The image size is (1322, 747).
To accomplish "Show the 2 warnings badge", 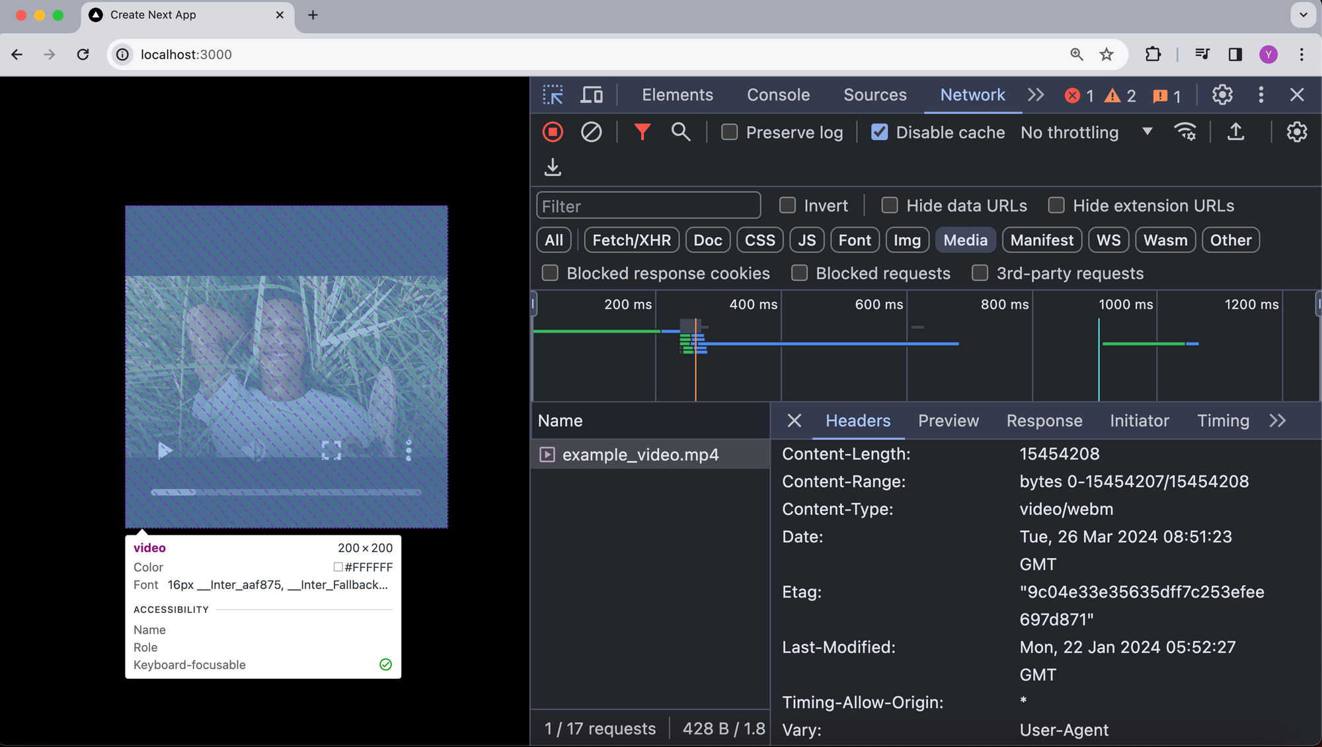I will [1120, 96].
